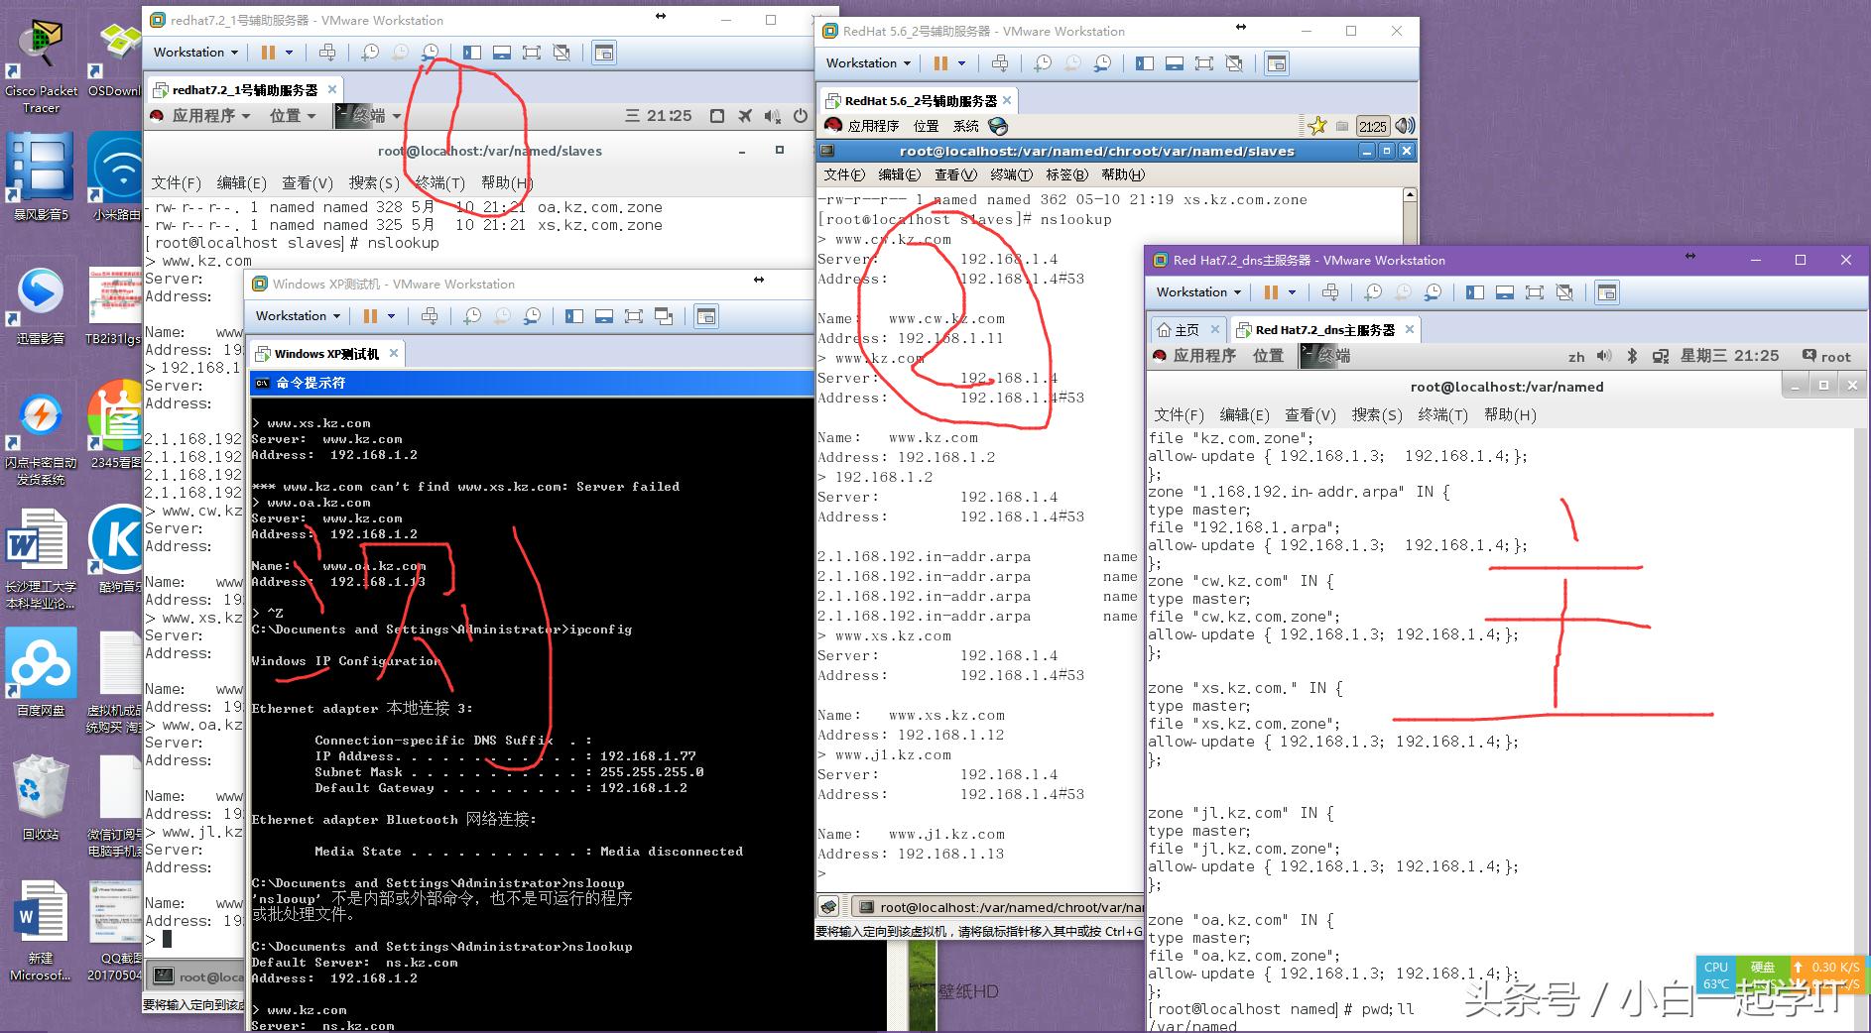The height and width of the screenshot is (1033, 1871).
Task: Expand the pause button's dropdown arrow
Action: (x=289, y=52)
